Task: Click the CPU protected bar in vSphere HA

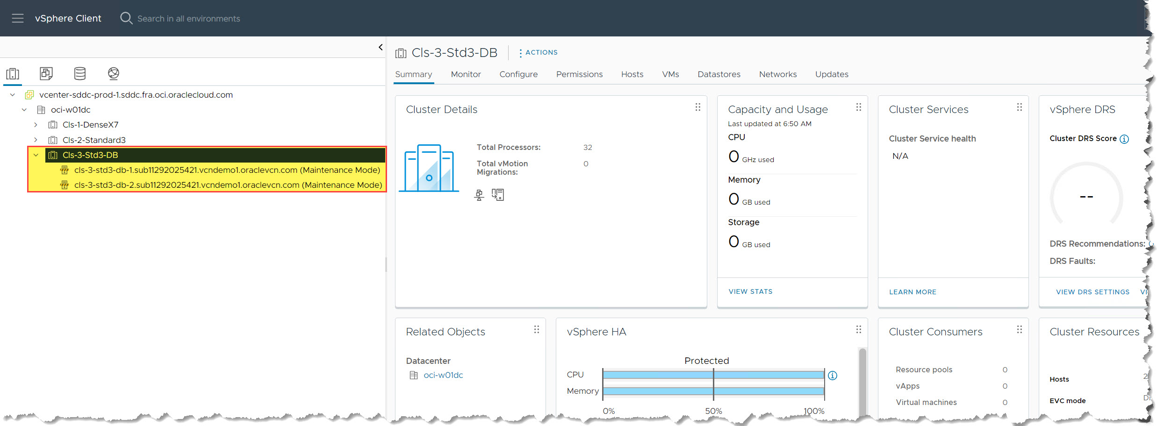Action: (x=713, y=375)
